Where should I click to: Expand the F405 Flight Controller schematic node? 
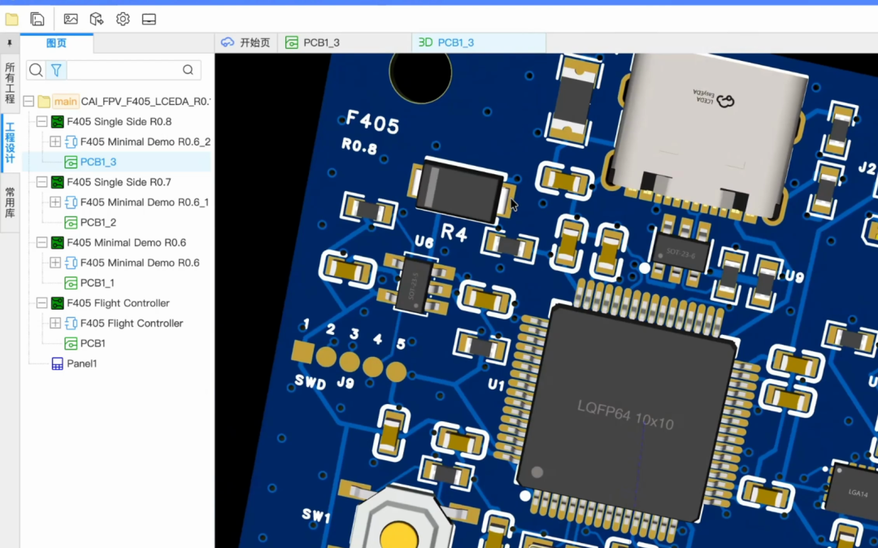click(x=55, y=323)
